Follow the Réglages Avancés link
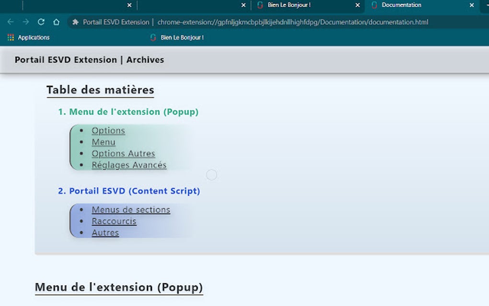 (129, 165)
